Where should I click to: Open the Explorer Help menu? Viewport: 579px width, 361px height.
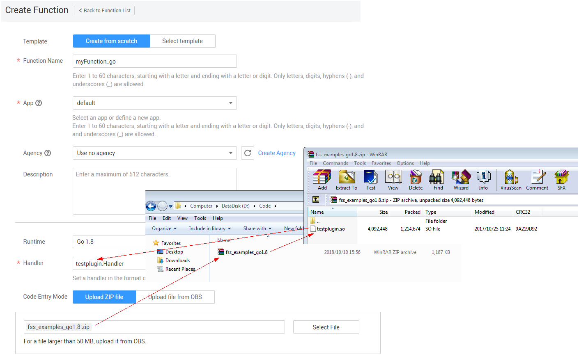pos(218,218)
